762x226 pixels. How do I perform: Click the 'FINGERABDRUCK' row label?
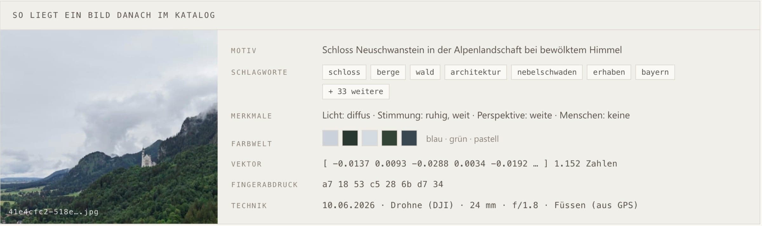coord(264,185)
